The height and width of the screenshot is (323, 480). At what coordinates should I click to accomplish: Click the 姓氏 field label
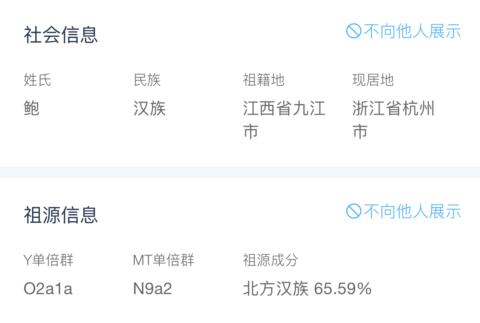coord(37,80)
